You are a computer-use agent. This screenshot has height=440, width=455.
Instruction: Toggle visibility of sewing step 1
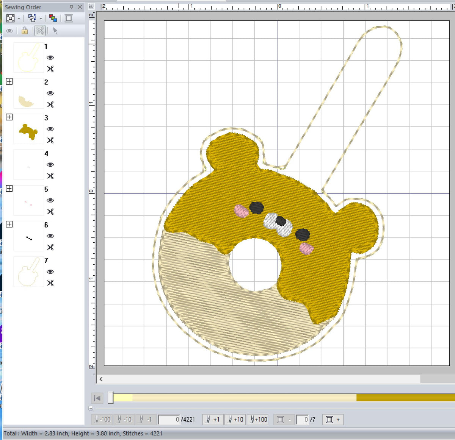pyautogui.click(x=50, y=58)
